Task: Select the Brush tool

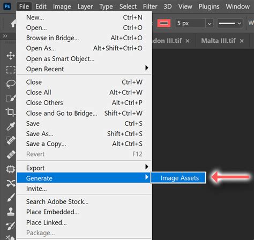Action: pyautogui.click(x=11, y=198)
